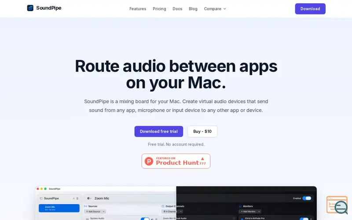The width and height of the screenshot is (352, 220).
Task: Toggle the Enabled switch in dark panel
Action: click(307, 198)
